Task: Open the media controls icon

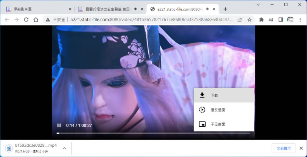Action: click(x=271, y=20)
